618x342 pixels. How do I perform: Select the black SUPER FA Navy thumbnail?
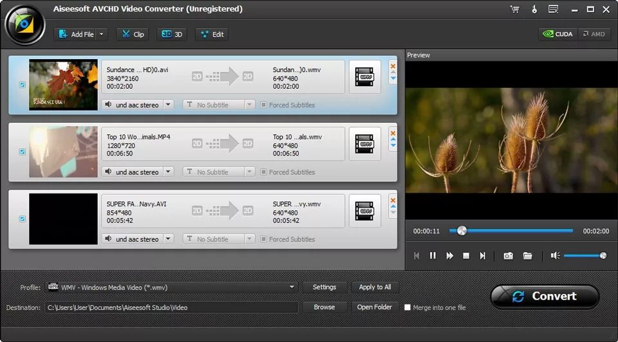tap(63, 219)
